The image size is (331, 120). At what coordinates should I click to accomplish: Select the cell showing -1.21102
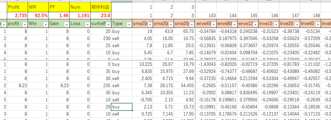310,64
